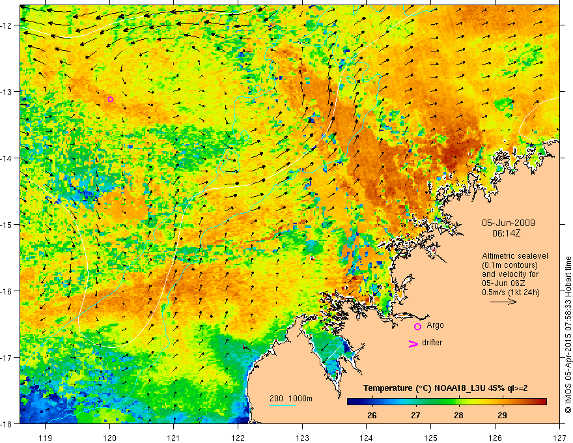Viewport: 573px width, 443px height.
Task: Click the 27 value on the color scale
Action: coord(415,415)
